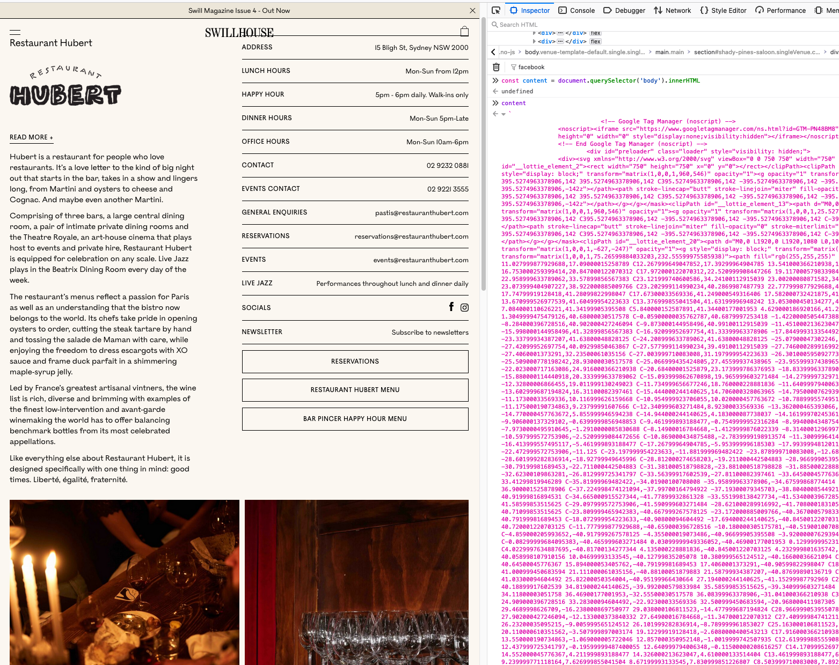Select the section#shady-pines-saloon breadcrumb
Image resolution: width=839 pixels, height=665 pixels.
coord(757,52)
